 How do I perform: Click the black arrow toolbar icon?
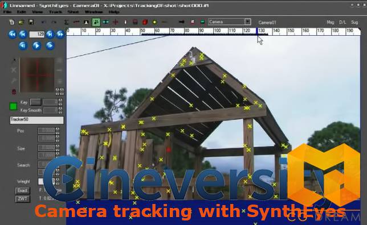click(181, 22)
